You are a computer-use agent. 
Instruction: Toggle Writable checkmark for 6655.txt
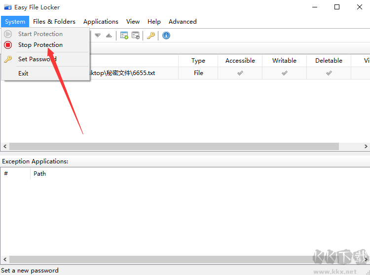click(284, 73)
